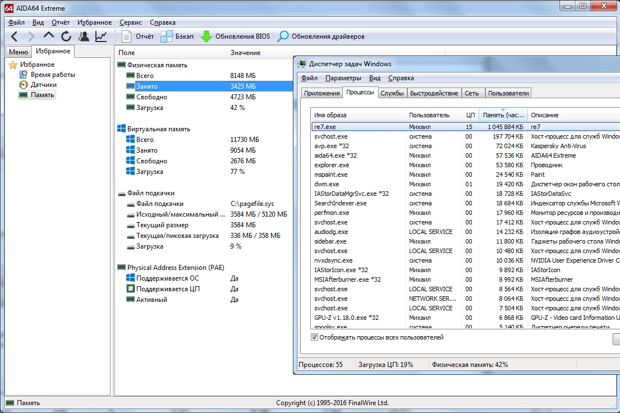Click the Физическая память group icon
Image resolution: width=620 pixels, height=413 pixels.
click(x=121, y=65)
